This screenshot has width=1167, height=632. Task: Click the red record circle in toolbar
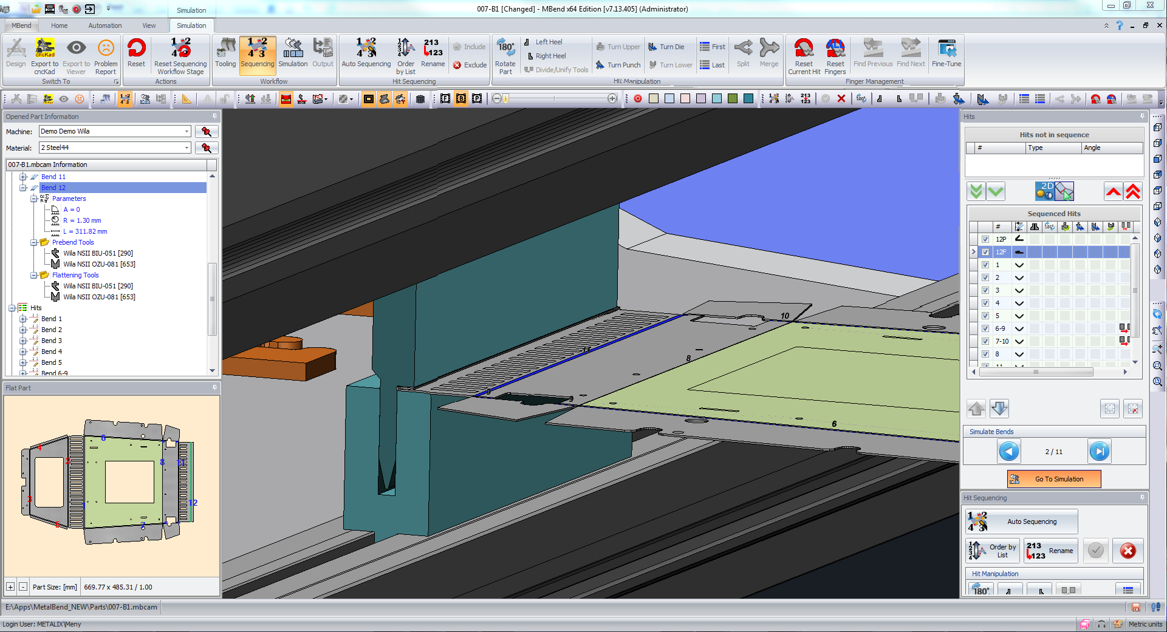click(638, 98)
